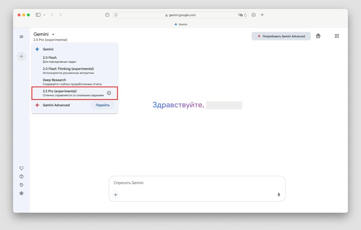Select 2.5 Pro (experimental) model
The height and width of the screenshot is (230, 361).
click(75, 93)
